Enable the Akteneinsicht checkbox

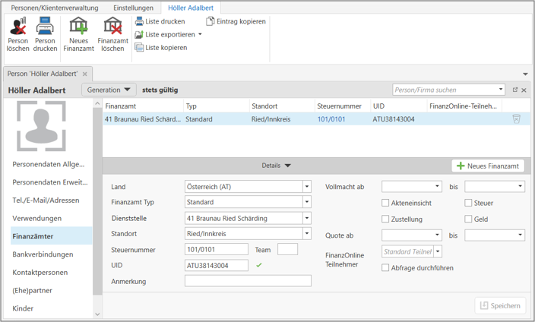tap(386, 203)
